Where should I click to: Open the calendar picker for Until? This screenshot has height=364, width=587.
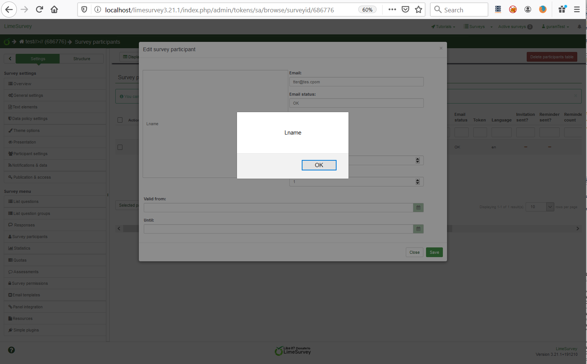click(x=418, y=229)
